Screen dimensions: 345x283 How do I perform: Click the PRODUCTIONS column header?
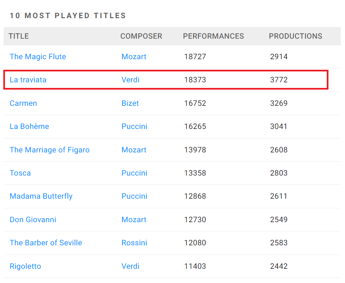(295, 36)
